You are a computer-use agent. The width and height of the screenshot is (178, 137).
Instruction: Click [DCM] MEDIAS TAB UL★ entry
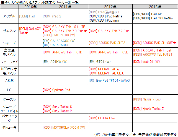tap(107, 73)
